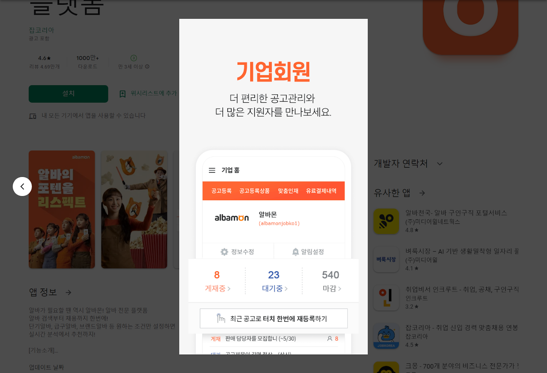The image size is (547, 373).
Task: Click the 리뷰 4.69만개 text
Action: click(44, 67)
